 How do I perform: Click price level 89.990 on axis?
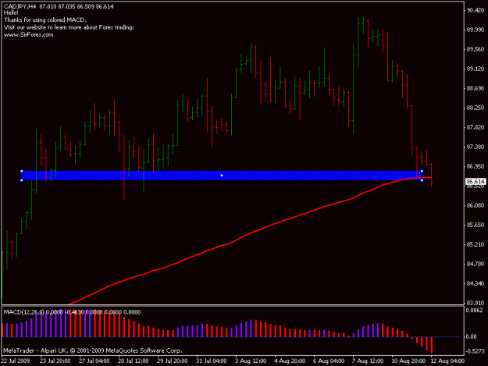coord(476,30)
